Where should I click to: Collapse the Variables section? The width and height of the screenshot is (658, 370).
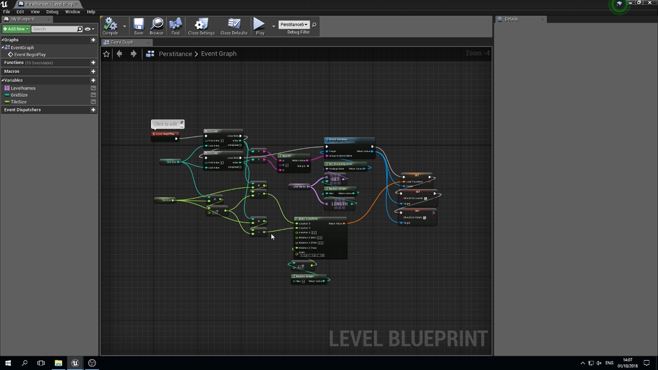[3, 80]
